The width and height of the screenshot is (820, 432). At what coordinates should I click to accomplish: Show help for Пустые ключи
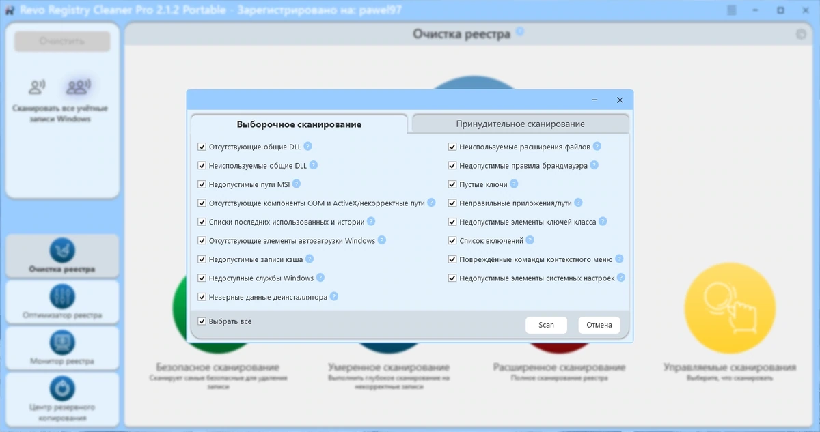coord(514,184)
